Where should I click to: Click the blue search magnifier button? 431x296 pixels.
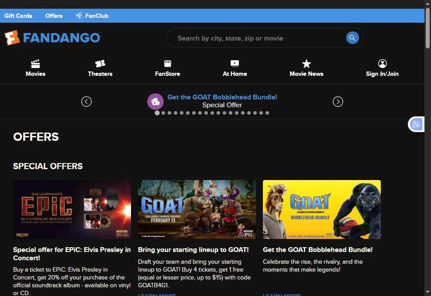(352, 38)
